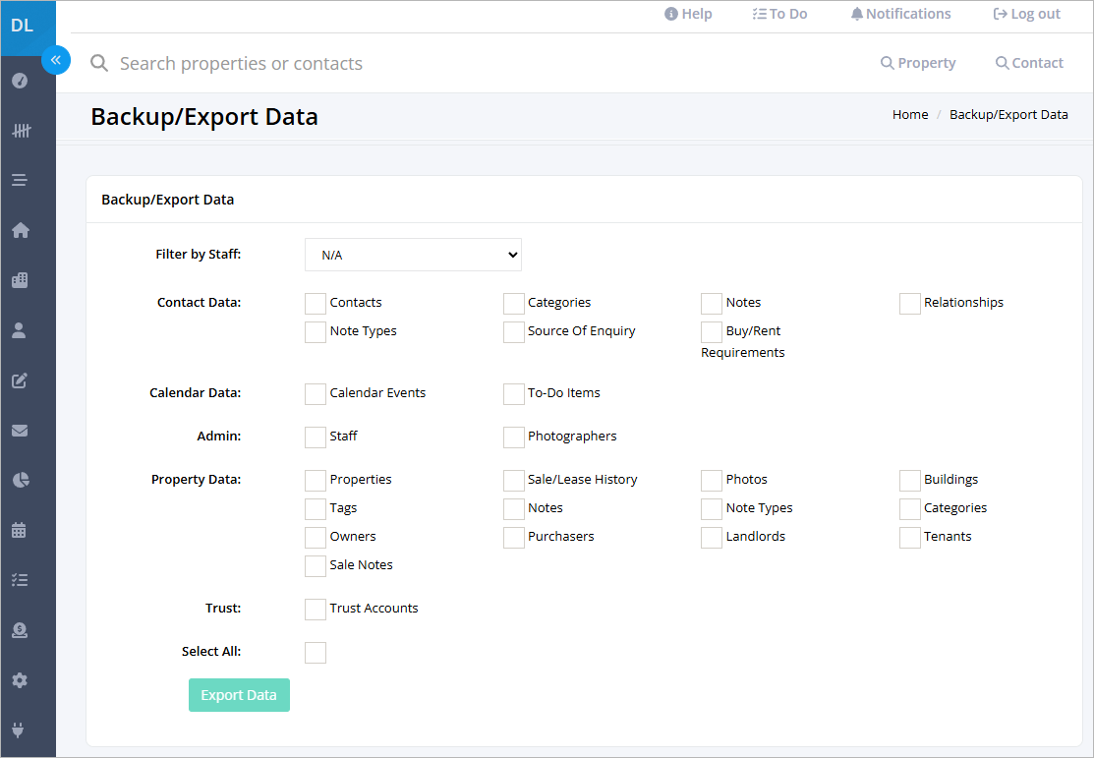Select the Staff checkbox under Admin

coord(316,437)
